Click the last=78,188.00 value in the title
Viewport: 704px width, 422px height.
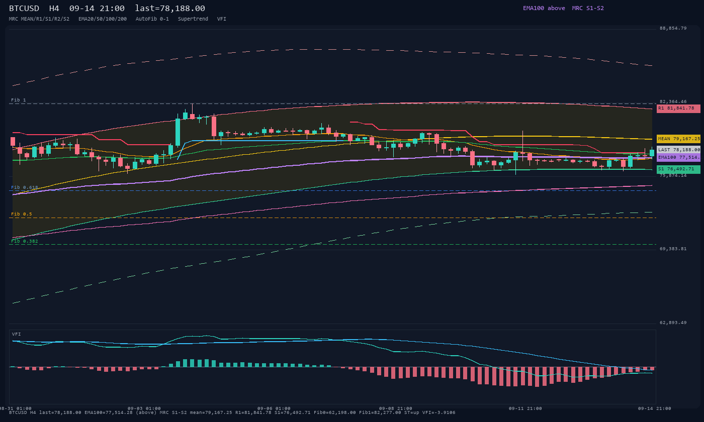pyautogui.click(x=170, y=9)
